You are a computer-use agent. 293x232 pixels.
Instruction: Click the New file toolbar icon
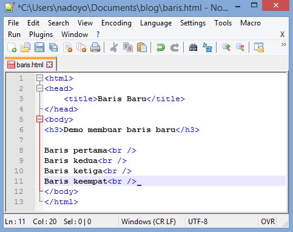pos(12,47)
